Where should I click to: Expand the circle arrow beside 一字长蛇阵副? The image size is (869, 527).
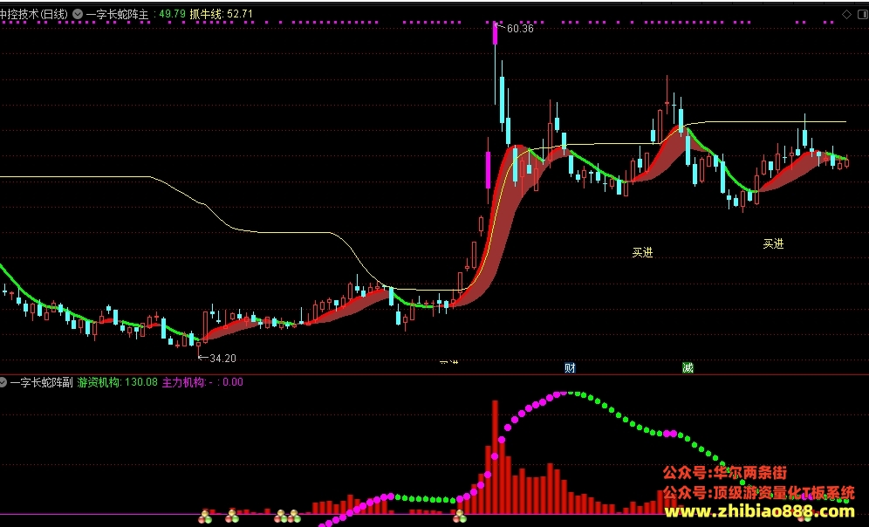pyautogui.click(x=3, y=382)
